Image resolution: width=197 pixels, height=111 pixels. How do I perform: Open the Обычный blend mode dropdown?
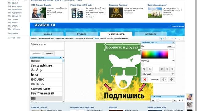158,74
